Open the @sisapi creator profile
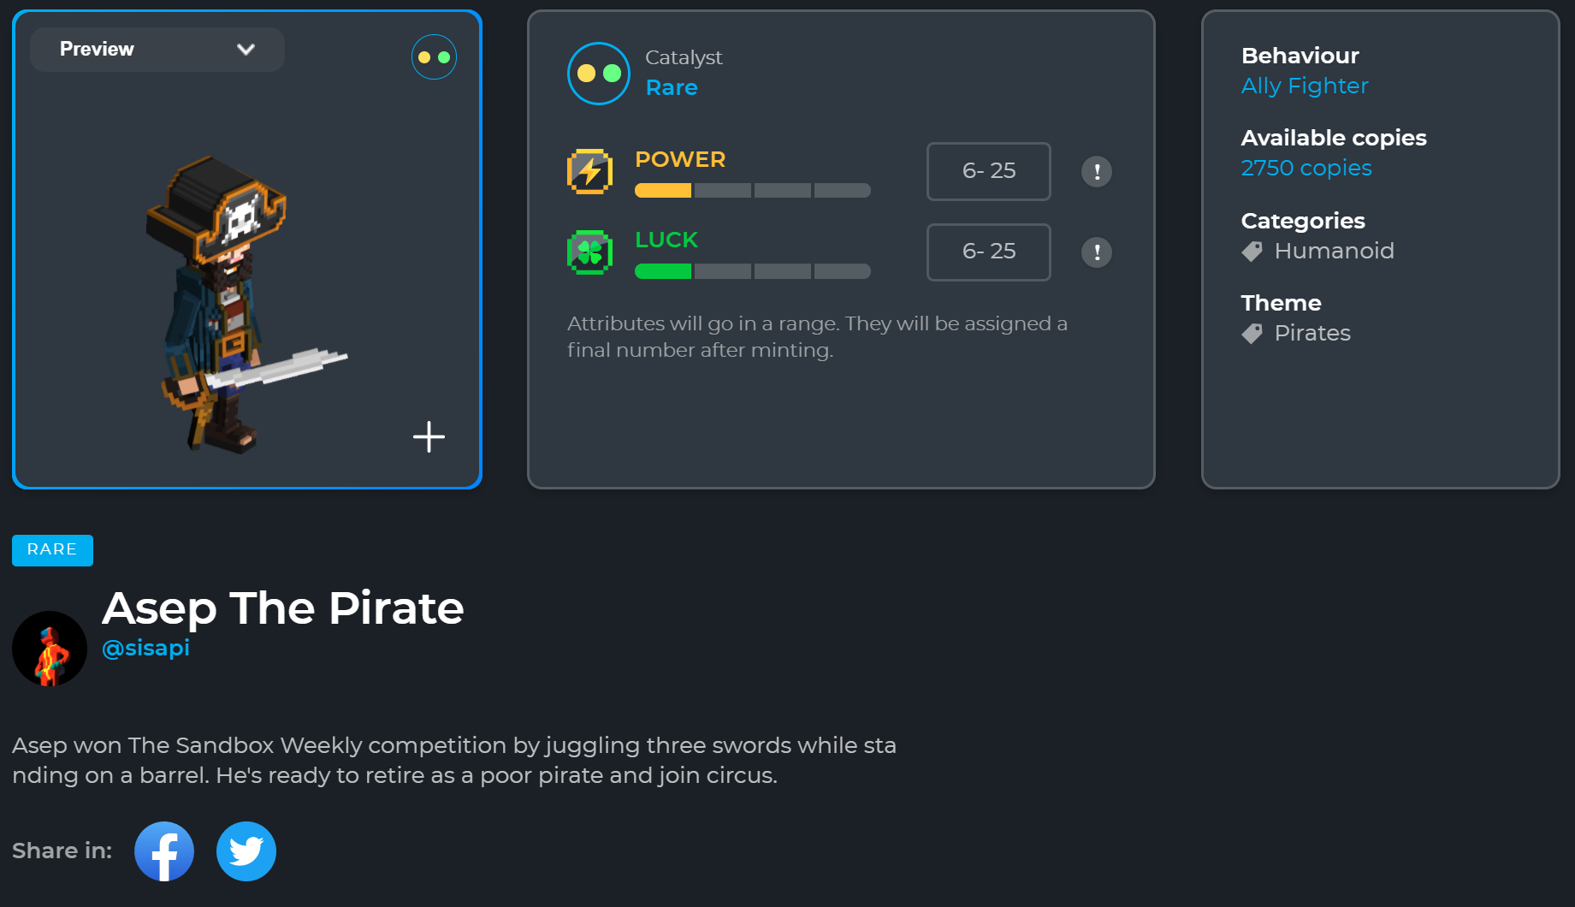Viewport: 1575px width, 907px height. (x=145, y=648)
